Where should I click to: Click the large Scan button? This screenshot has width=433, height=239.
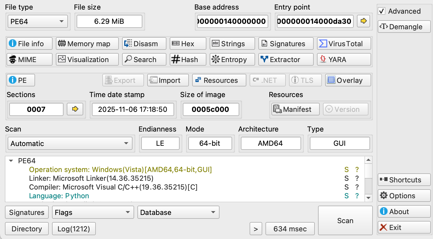coord(345,221)
